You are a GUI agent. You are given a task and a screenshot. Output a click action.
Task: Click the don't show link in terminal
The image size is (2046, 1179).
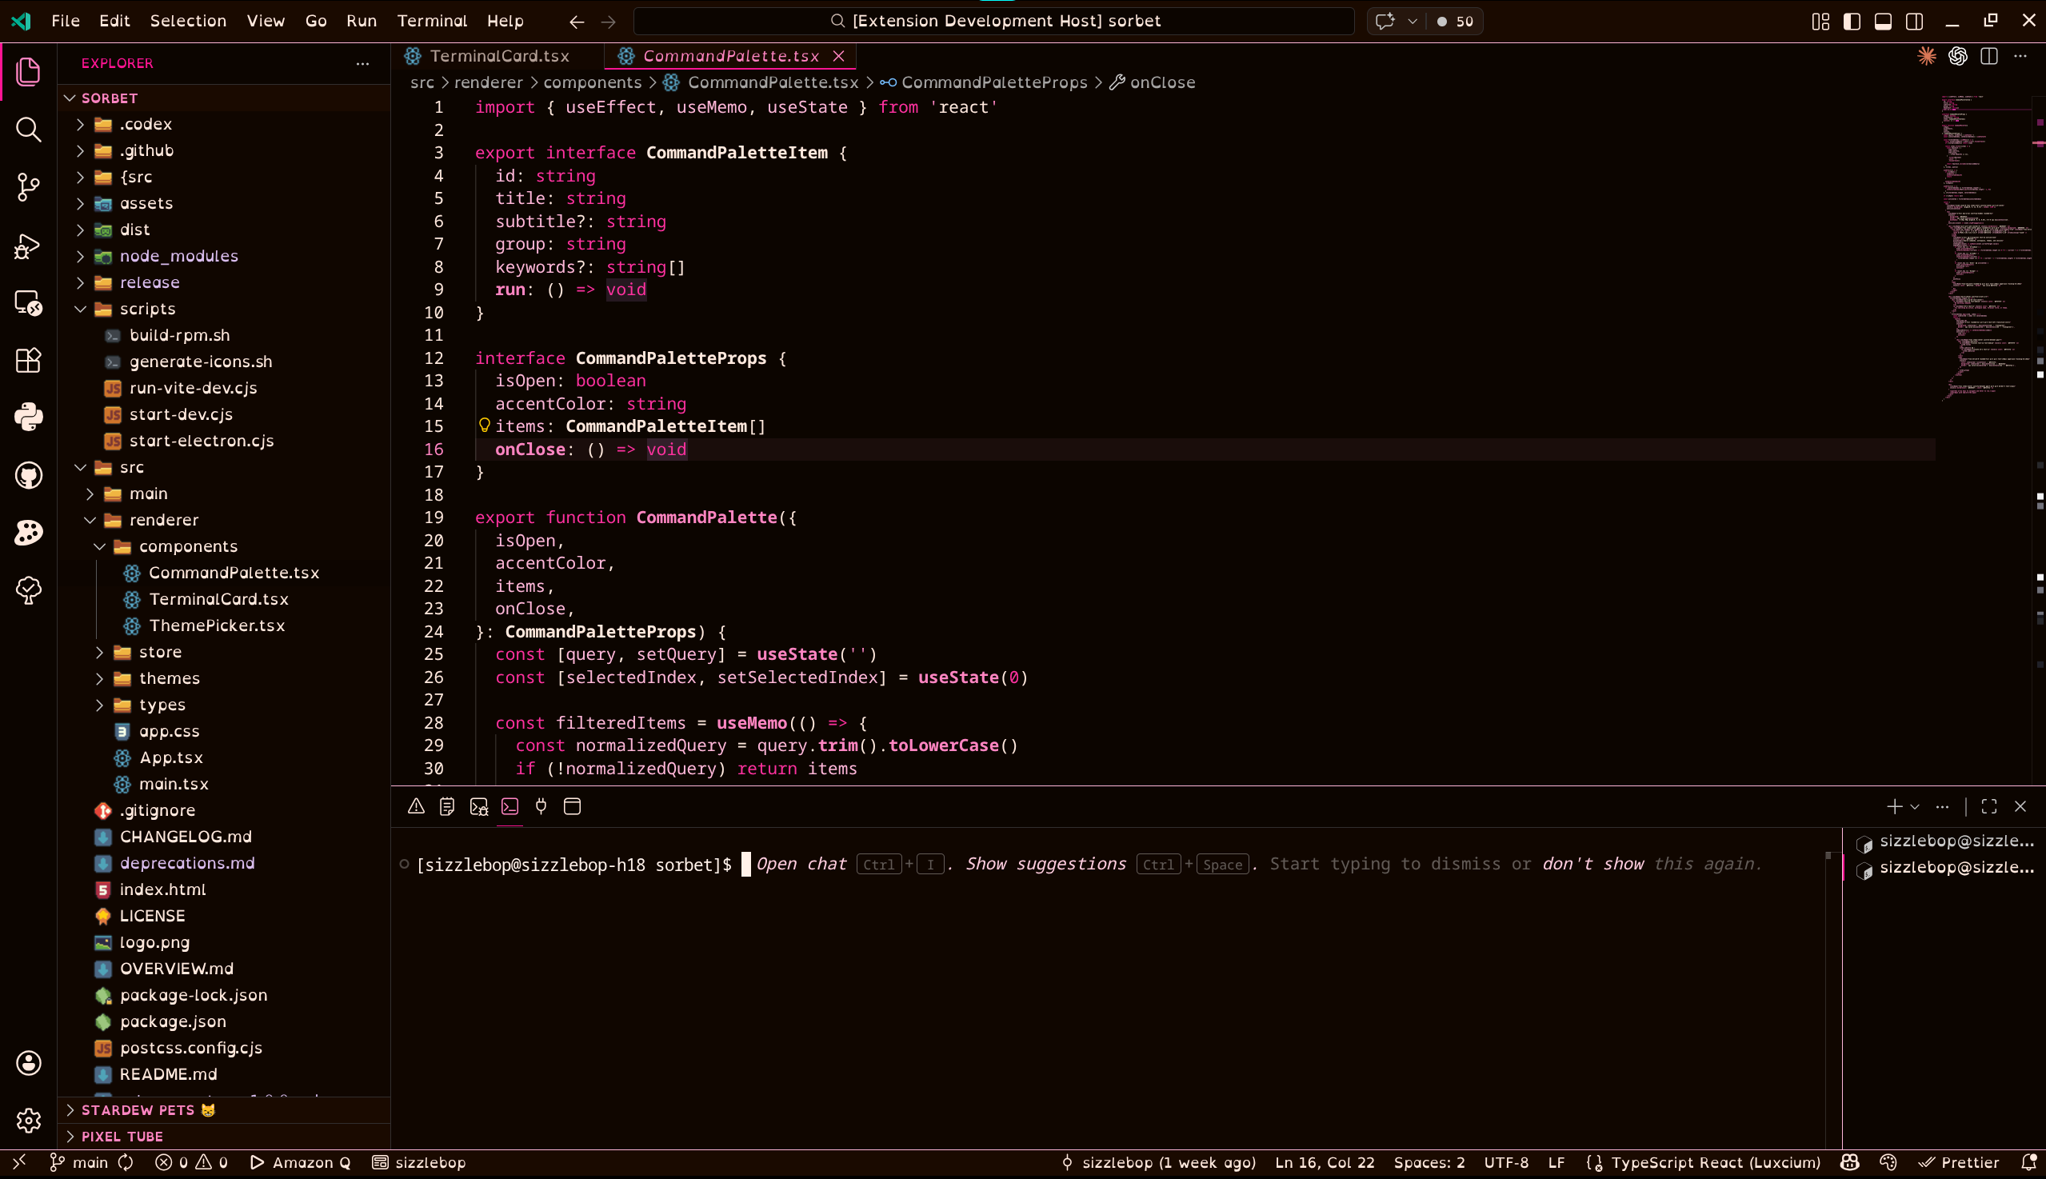pos(1592,864)
